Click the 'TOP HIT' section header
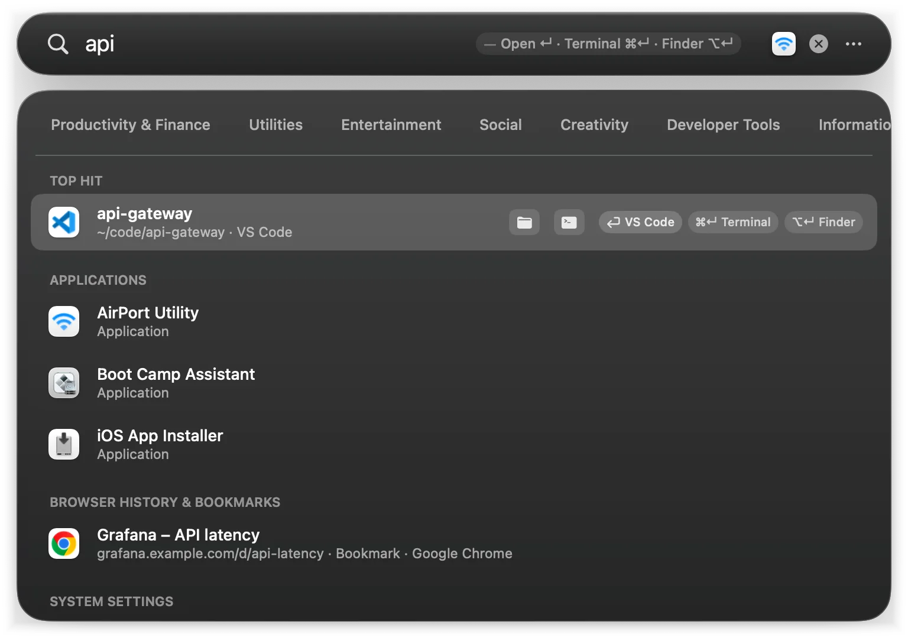The image size is (908, 638). click(x=76, y=181)
